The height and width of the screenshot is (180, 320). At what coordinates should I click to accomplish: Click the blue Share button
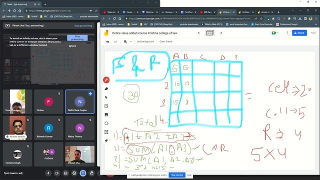tap(299, 33)
